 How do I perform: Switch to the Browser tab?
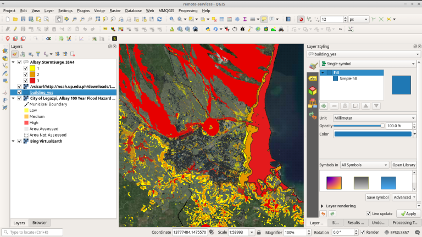click(x=40, y=223)
